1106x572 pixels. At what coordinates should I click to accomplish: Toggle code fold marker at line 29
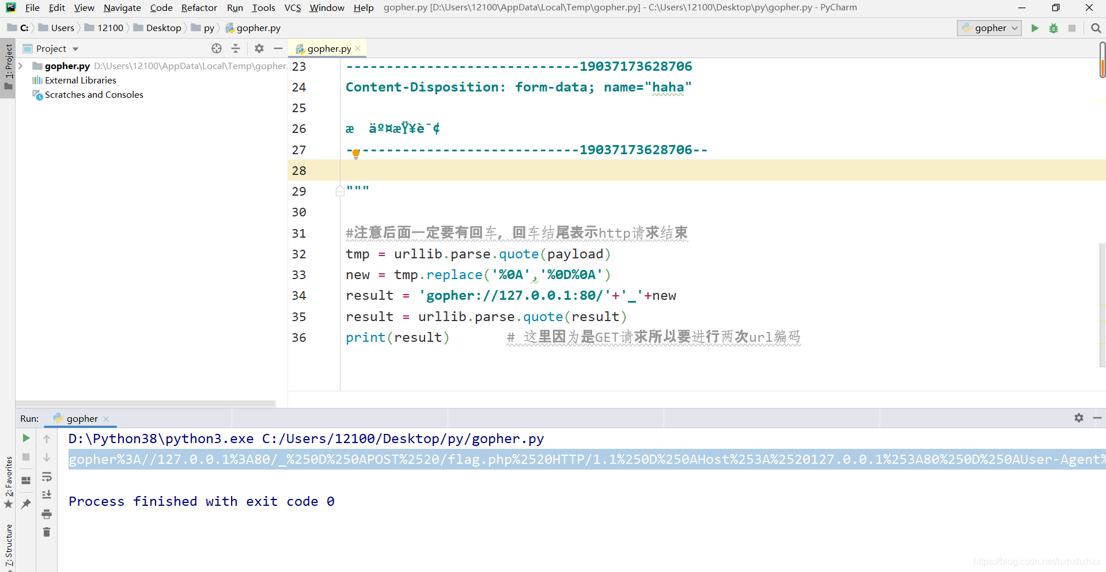pyautogui.click(x=340, y=191)
